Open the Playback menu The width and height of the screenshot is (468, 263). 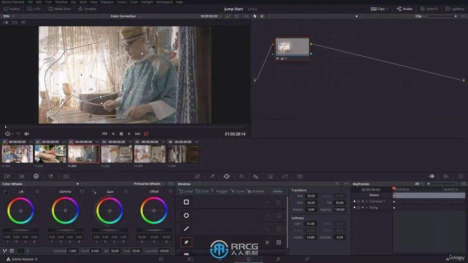click(106, 2)
